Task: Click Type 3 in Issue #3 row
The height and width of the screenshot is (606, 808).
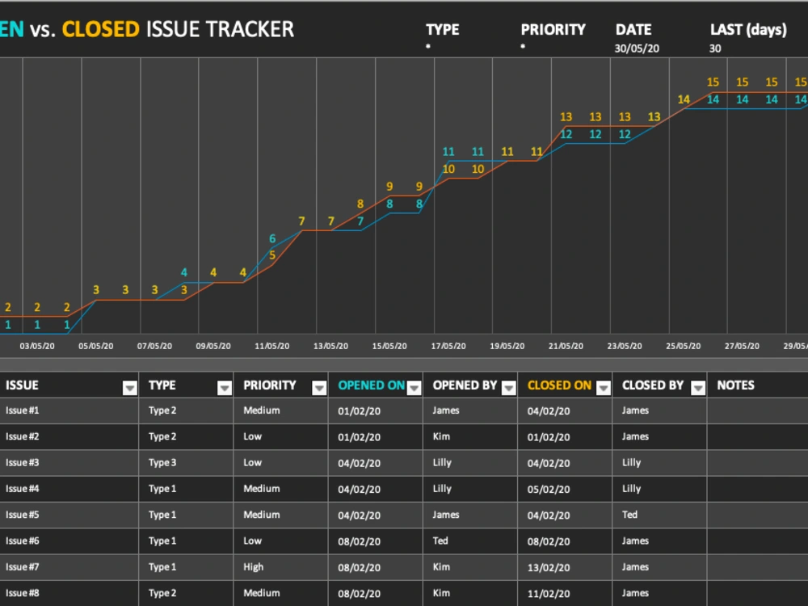Action: (162, 463)
